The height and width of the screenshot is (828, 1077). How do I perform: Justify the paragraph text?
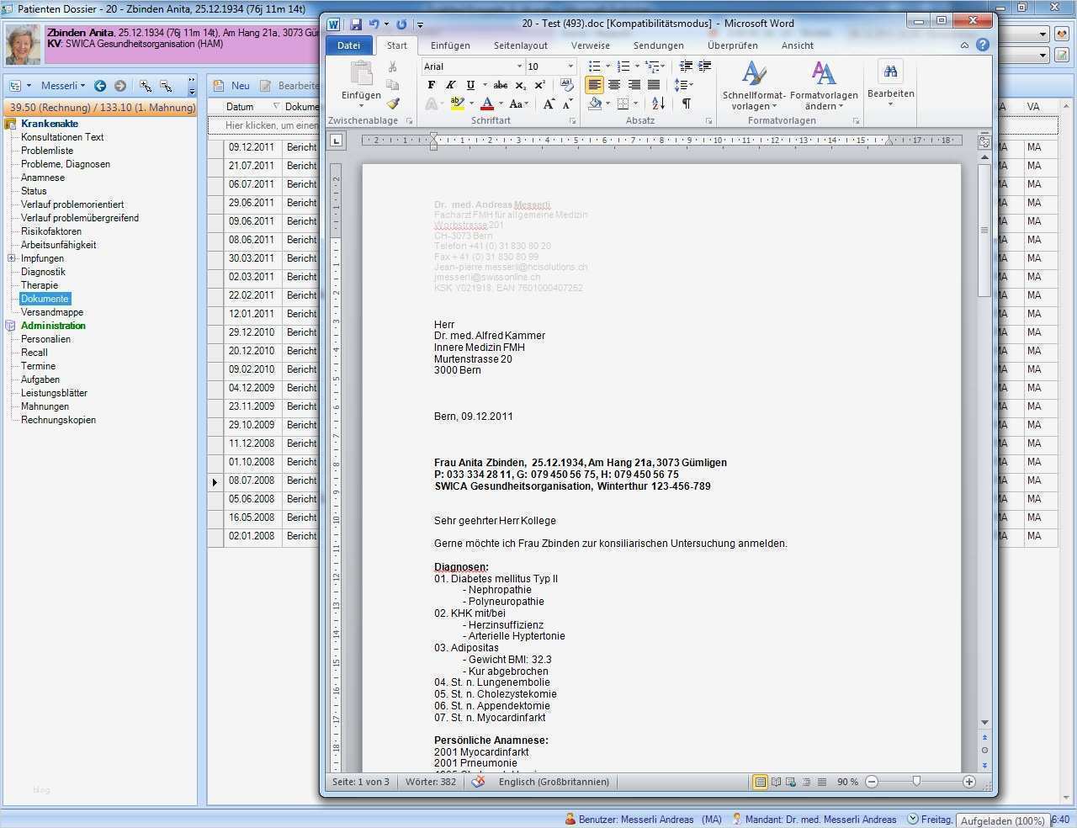click(x=654, y=85)
